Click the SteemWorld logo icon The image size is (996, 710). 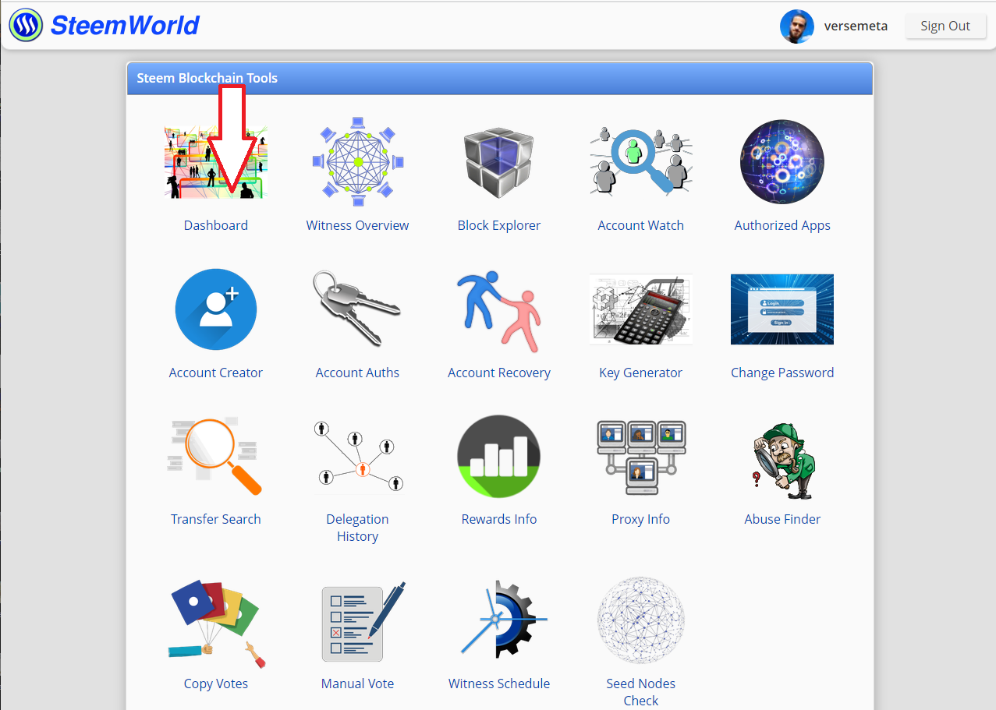26,25
